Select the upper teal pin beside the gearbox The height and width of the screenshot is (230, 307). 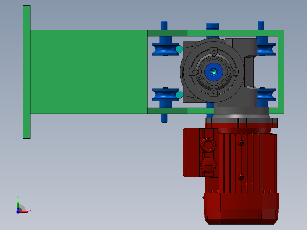point(179,49)
